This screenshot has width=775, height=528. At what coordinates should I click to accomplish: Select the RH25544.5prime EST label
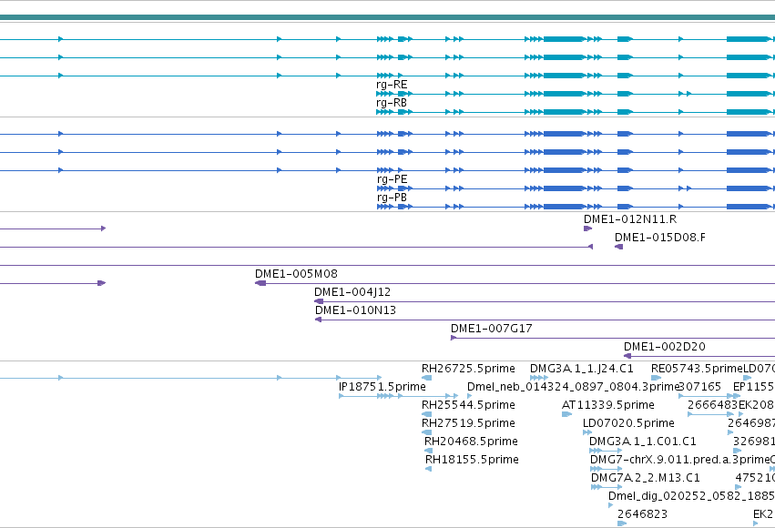point(468,405)
